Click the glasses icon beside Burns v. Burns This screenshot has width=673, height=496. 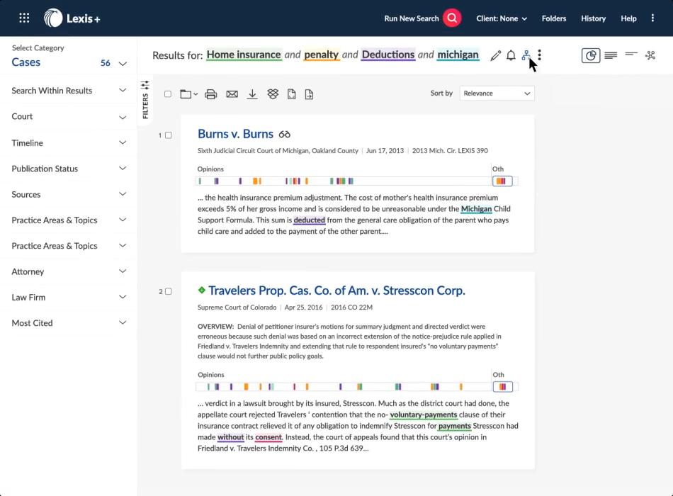285,135
